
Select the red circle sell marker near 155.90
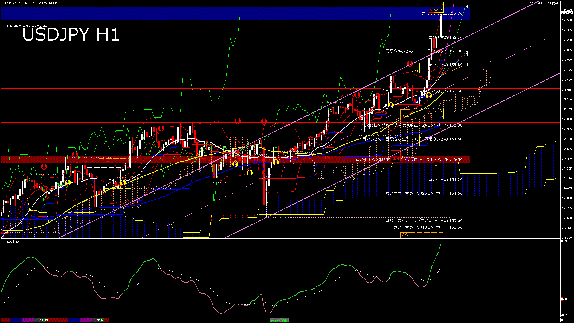tap(410, 64)
